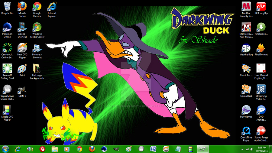Viewport: 272px width, 153px height.
Task: Open Google Chrome from the taskbar
Action: pyautogui.click(x=79, y=149)
